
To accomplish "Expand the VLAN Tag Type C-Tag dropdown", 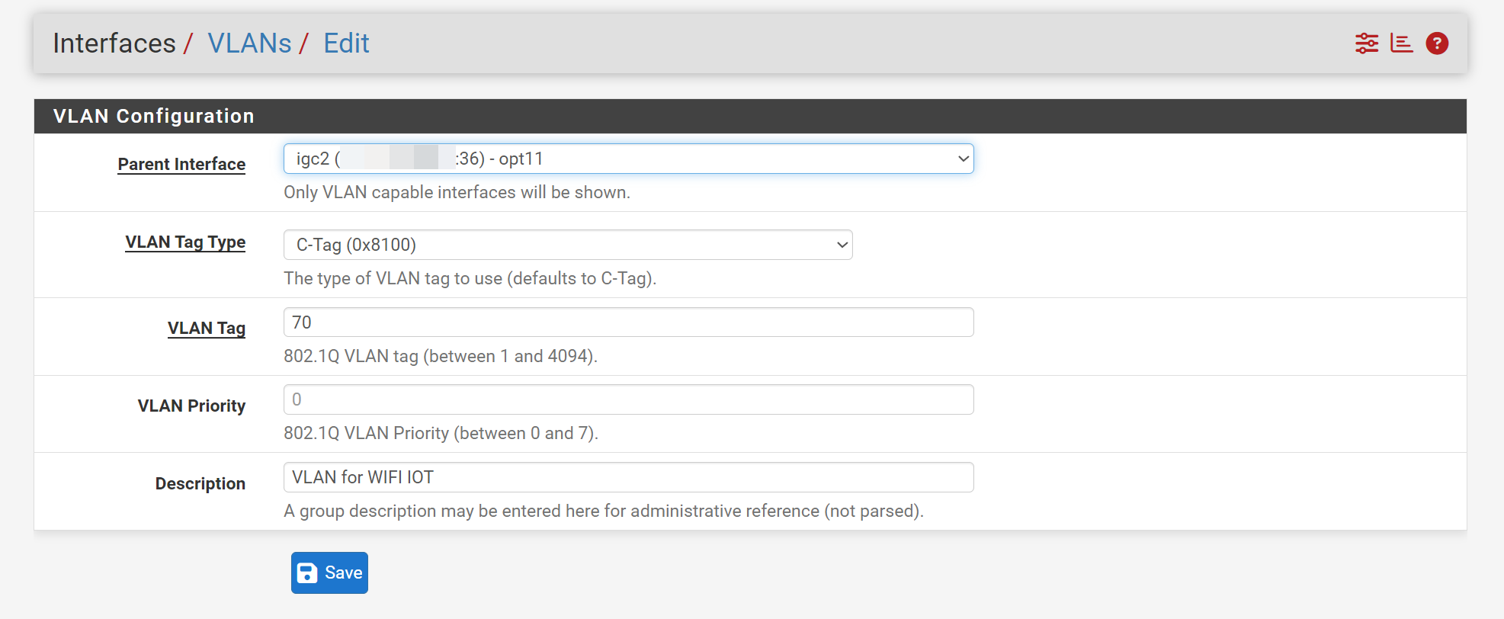I will click(x=567, y=245).
